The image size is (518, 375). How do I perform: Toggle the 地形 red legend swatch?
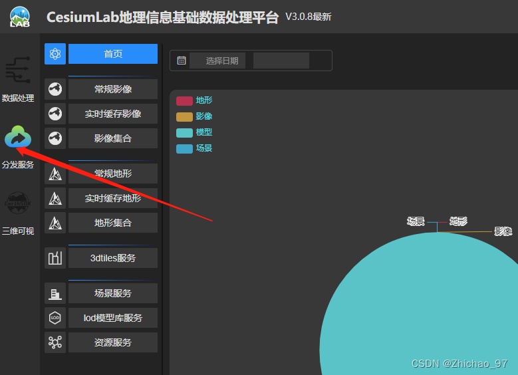[184, 101]
